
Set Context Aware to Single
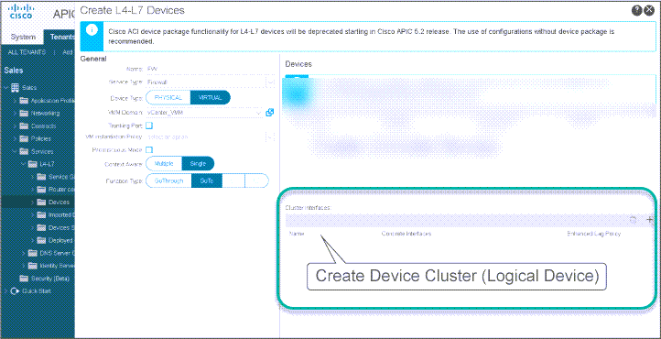point(198,164)
